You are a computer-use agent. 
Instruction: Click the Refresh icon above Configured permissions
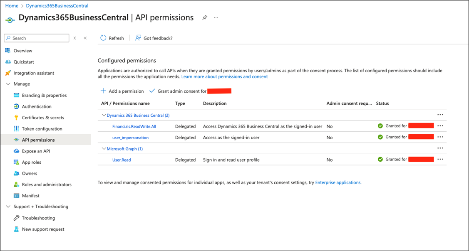coord(103,38)
